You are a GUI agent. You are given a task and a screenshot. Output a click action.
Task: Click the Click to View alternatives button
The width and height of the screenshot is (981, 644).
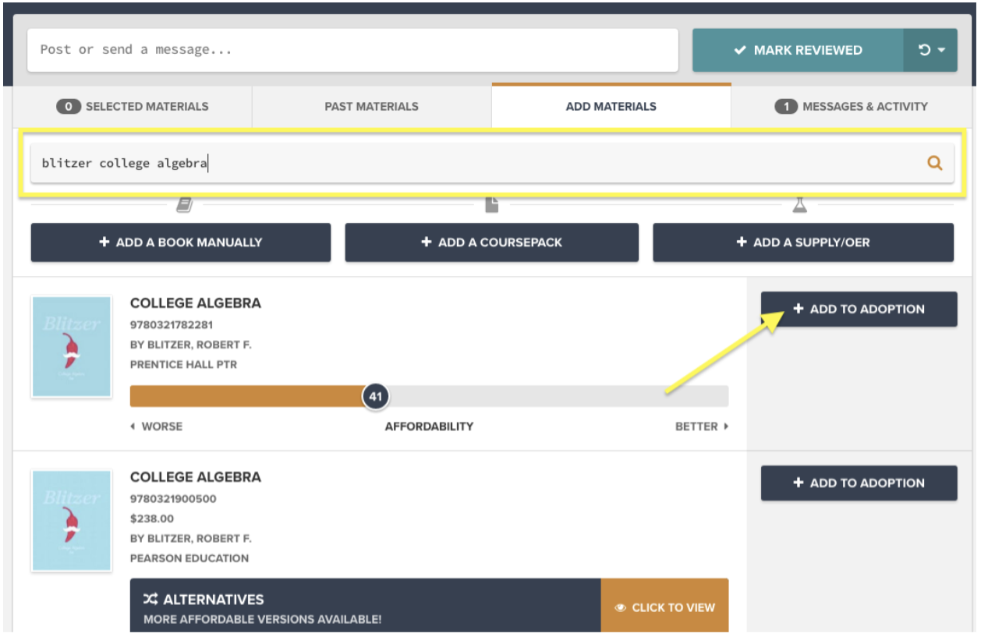tap(664, 607)
